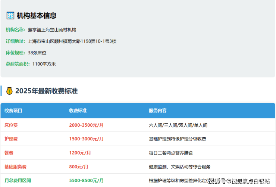Viewport: 276px width, 187px height.
Task: Click the 2025年最新收费标准 heading
Action: pos(46,91)
